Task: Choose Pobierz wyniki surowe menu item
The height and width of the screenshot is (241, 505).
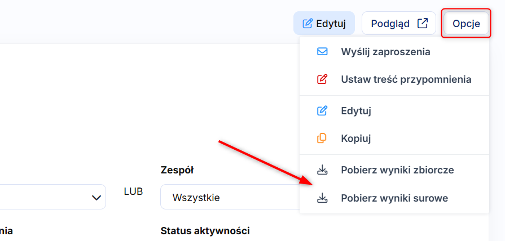Action: pyautogui.click(x=394, y=198)
